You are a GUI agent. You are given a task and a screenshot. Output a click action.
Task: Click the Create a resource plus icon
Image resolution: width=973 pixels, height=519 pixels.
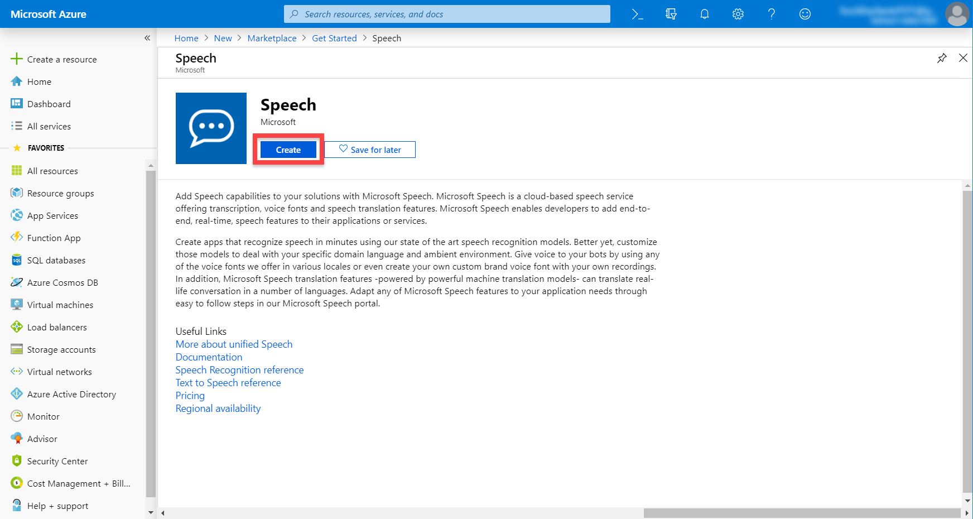tap(17, 59)
